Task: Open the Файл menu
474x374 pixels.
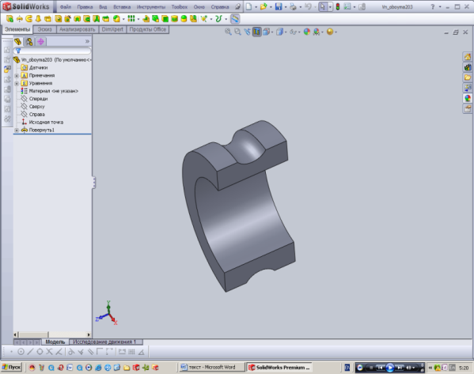Action: [66, 6]
